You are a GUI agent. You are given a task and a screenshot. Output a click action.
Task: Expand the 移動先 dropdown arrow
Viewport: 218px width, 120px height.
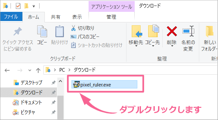tap(136, 46)
